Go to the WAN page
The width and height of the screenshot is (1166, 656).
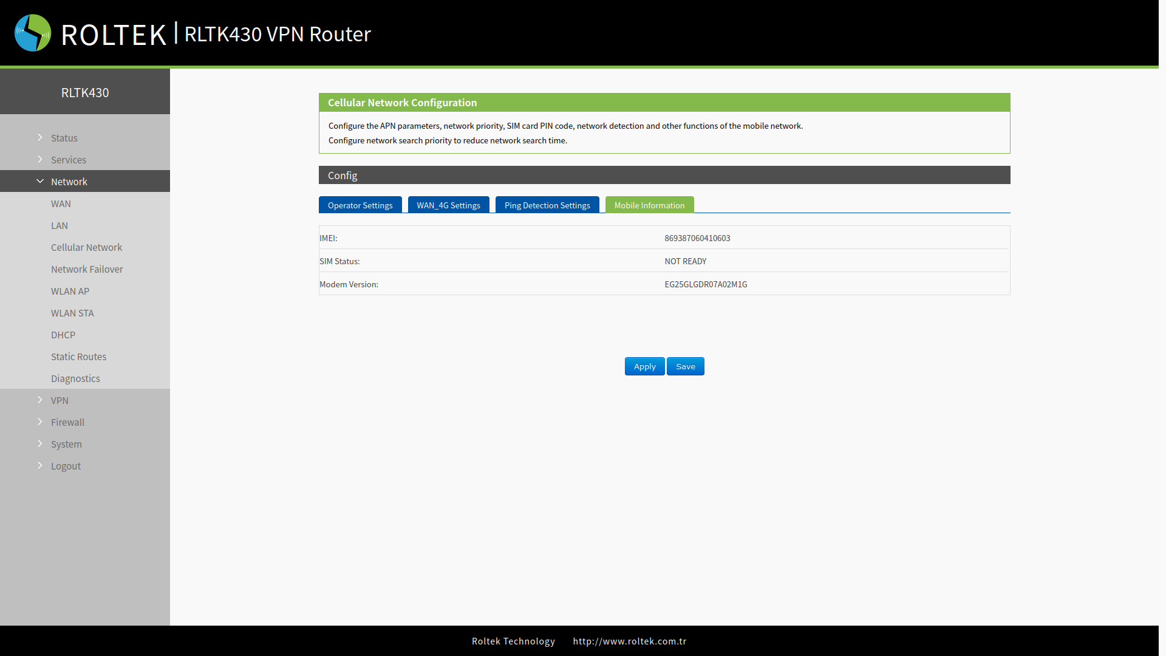61,203
